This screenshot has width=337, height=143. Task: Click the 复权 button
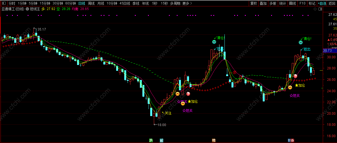254,3
